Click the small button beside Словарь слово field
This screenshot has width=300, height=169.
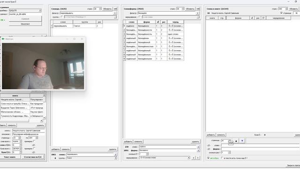[x=115, y=154]
